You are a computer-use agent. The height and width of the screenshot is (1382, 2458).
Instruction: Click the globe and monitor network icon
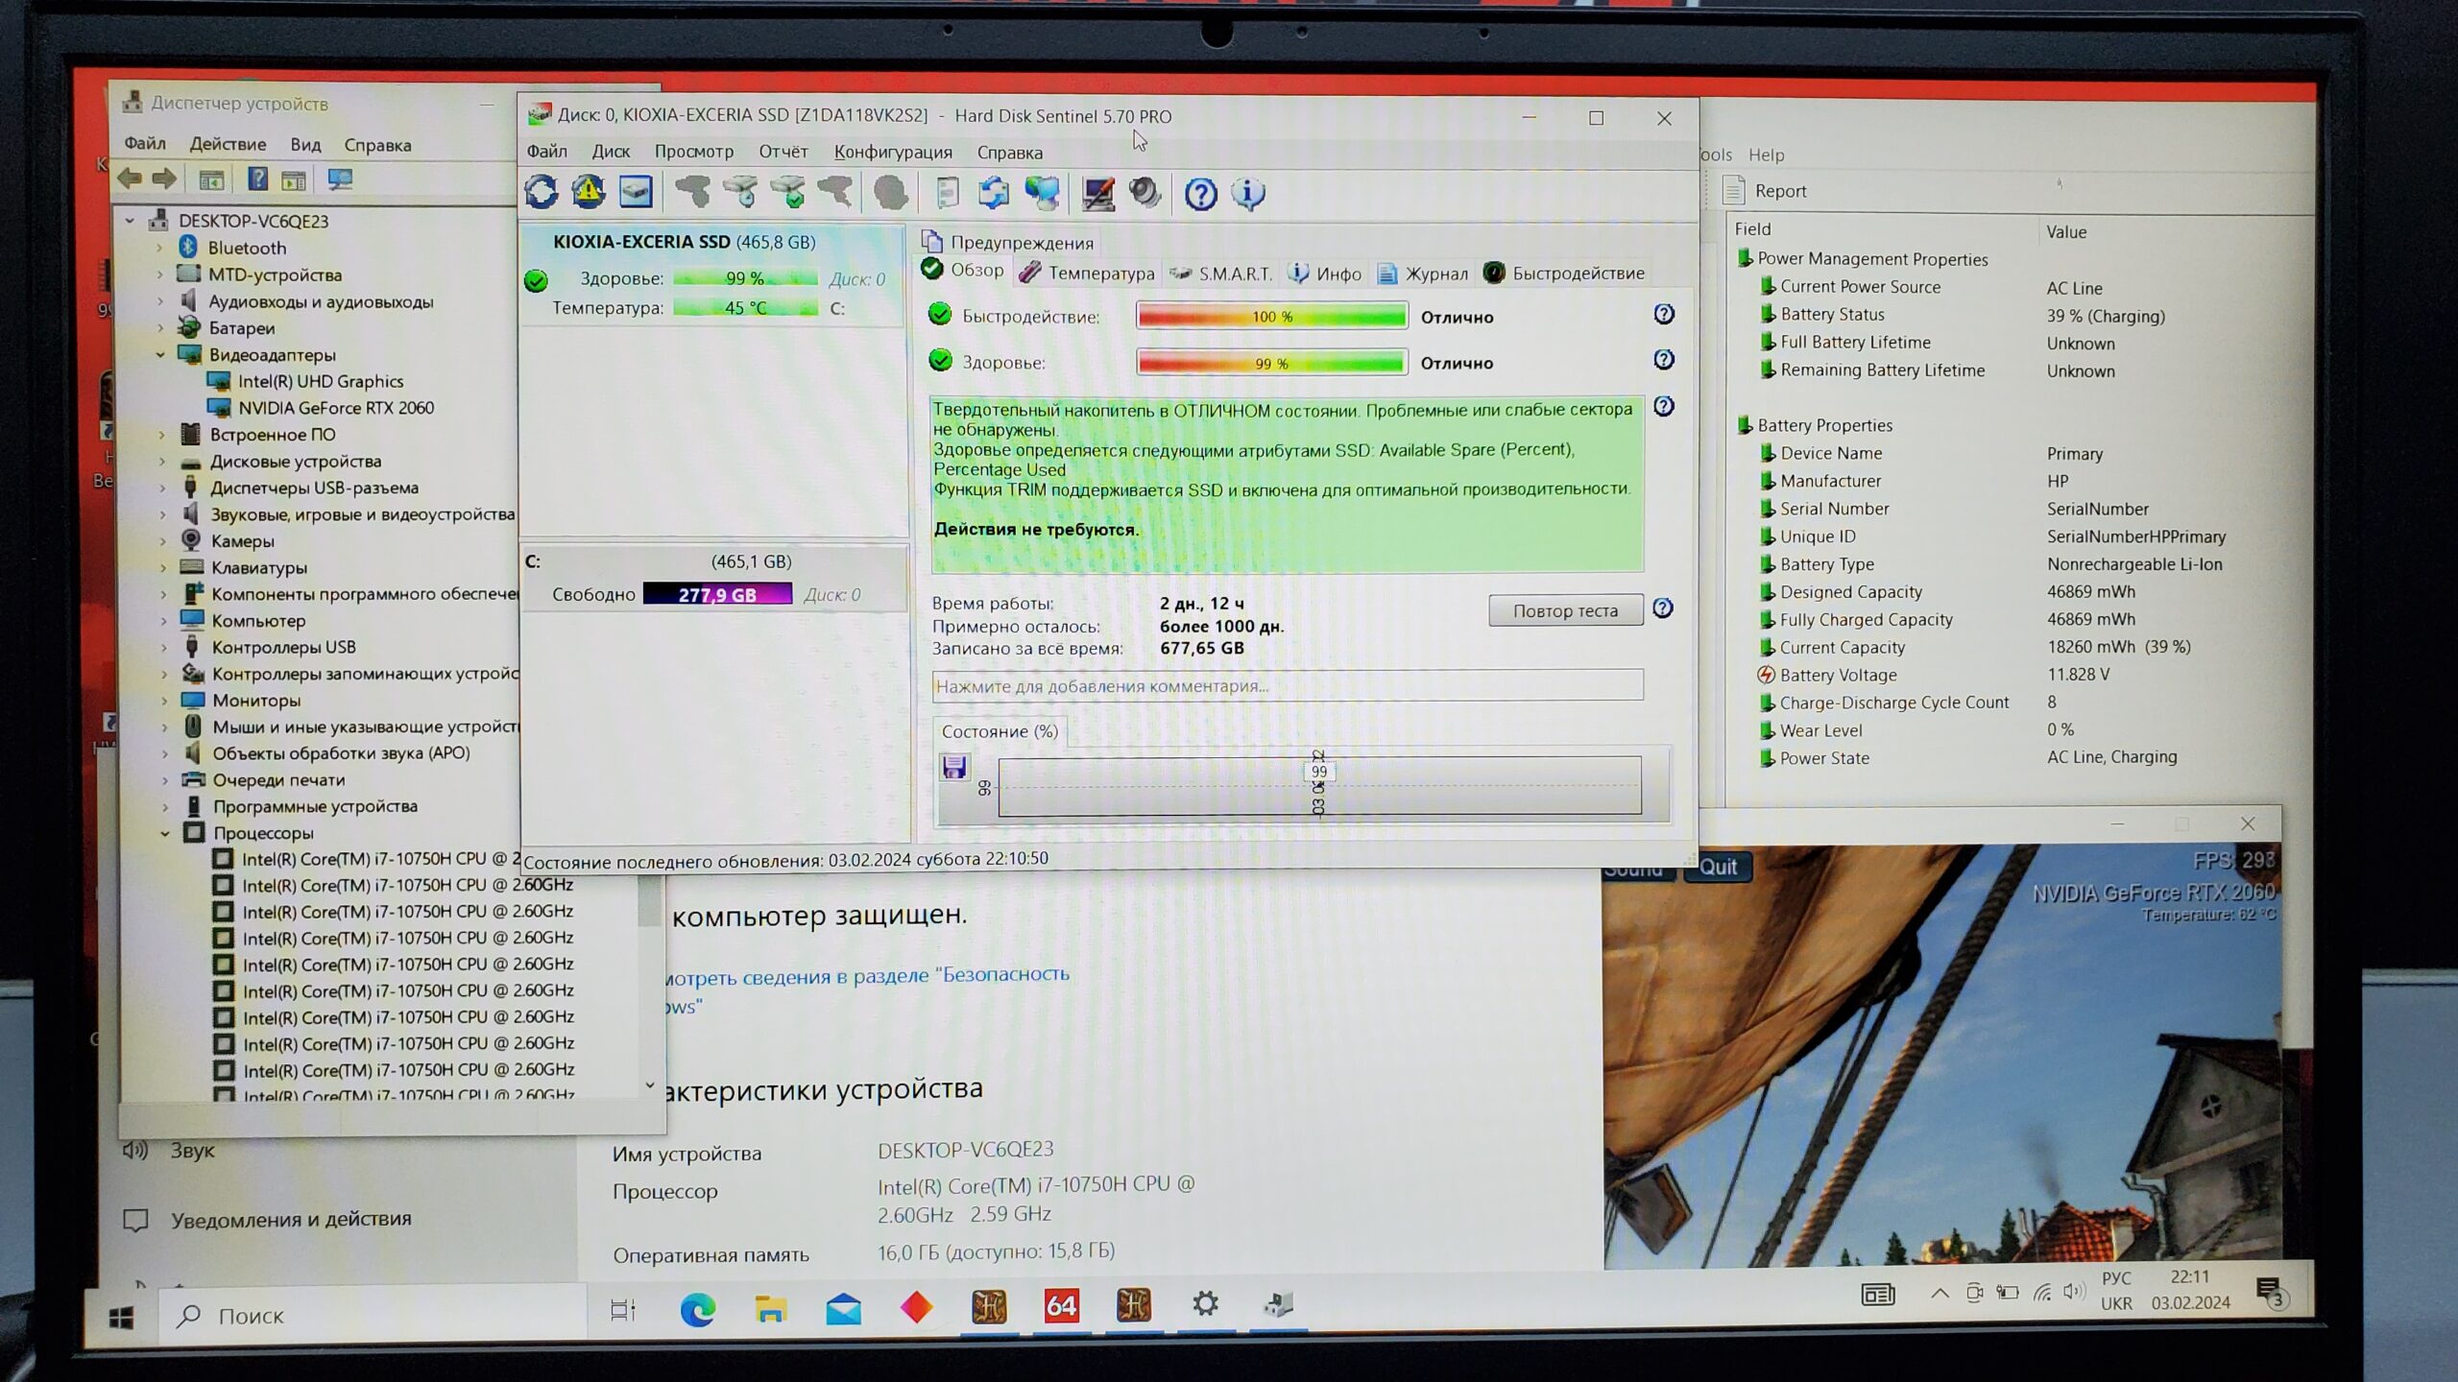click(1042, 194)
